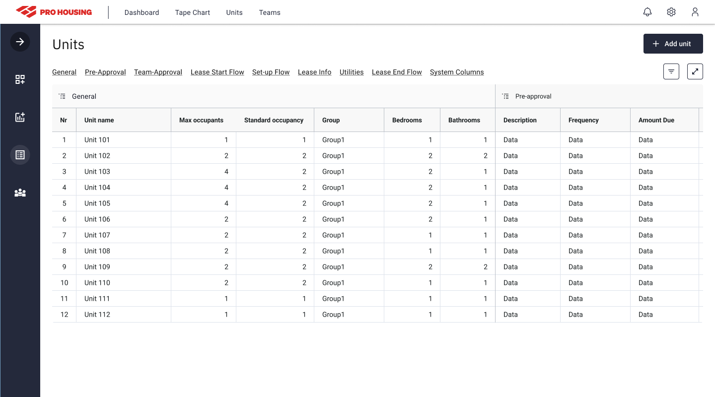Open the notifications bell
Image resolution: width=715 pixels, height=397 pixels.
647,11
